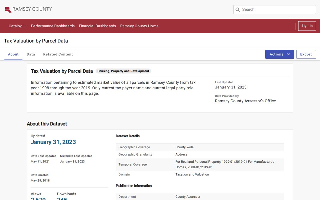
Task: Click the Metadata Last Updated date value
Action: coord(72,161)
